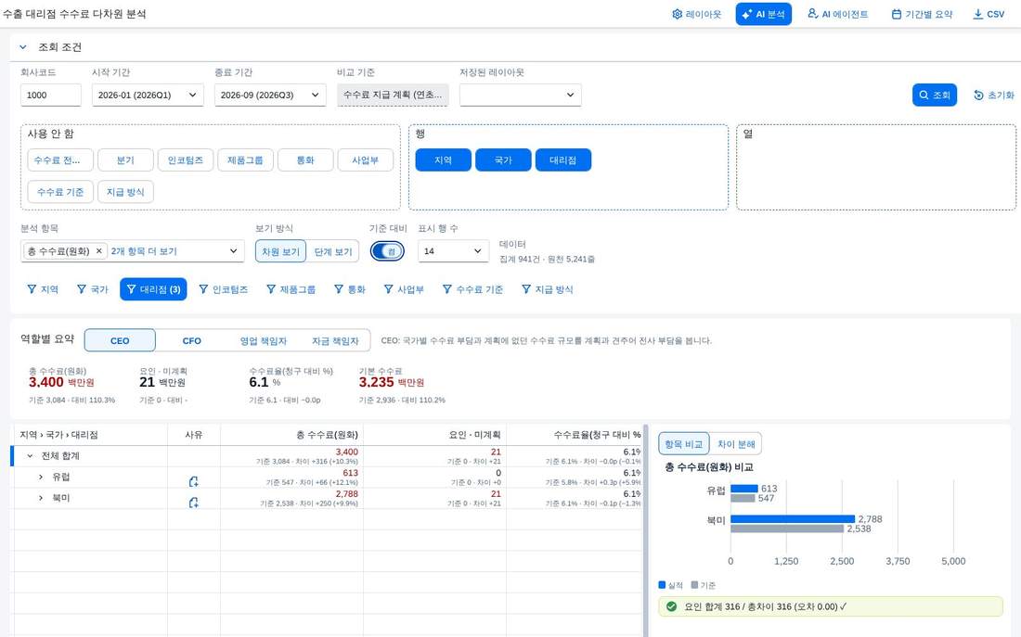Open the 사업부 filter
The height and width of the screenshot is (637, 1021).
pos(404,289)
